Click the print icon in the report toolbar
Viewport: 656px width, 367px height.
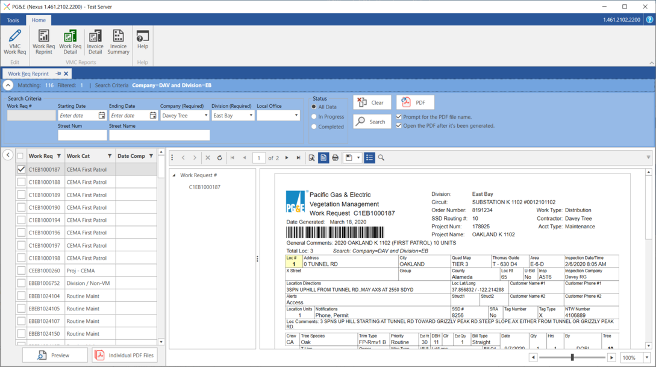point(336,158)
